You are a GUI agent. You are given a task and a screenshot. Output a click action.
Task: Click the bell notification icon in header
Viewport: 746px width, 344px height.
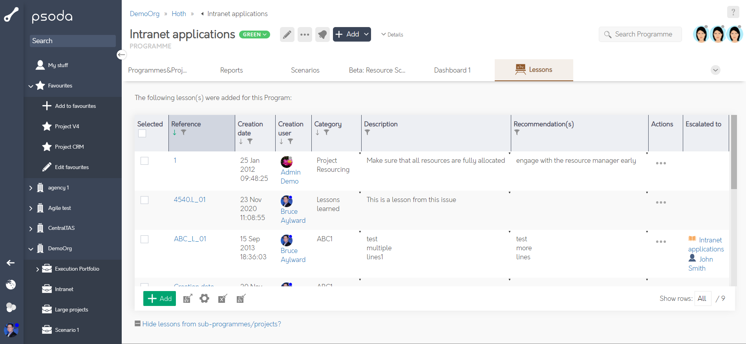click(322, 35)
